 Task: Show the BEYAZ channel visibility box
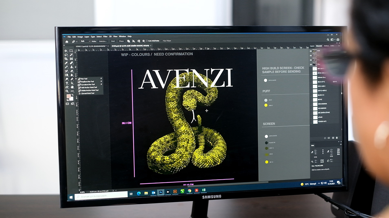[x=311, y=99]
